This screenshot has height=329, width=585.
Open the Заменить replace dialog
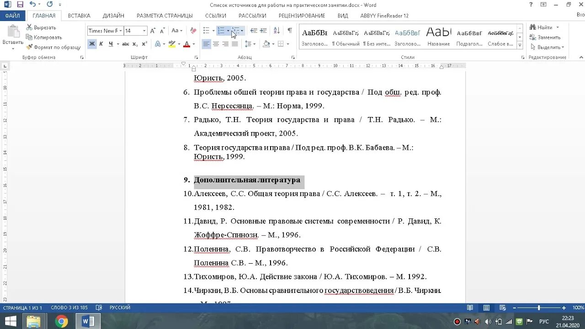pyautogui.click(x=545, y=37)
